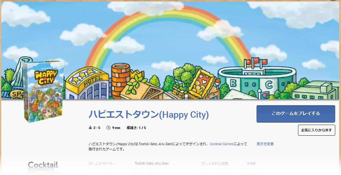The width and height of the screenshot is (341, 175).
Task: Click the players icon next to 2 - 5
Action: [91, 128]
